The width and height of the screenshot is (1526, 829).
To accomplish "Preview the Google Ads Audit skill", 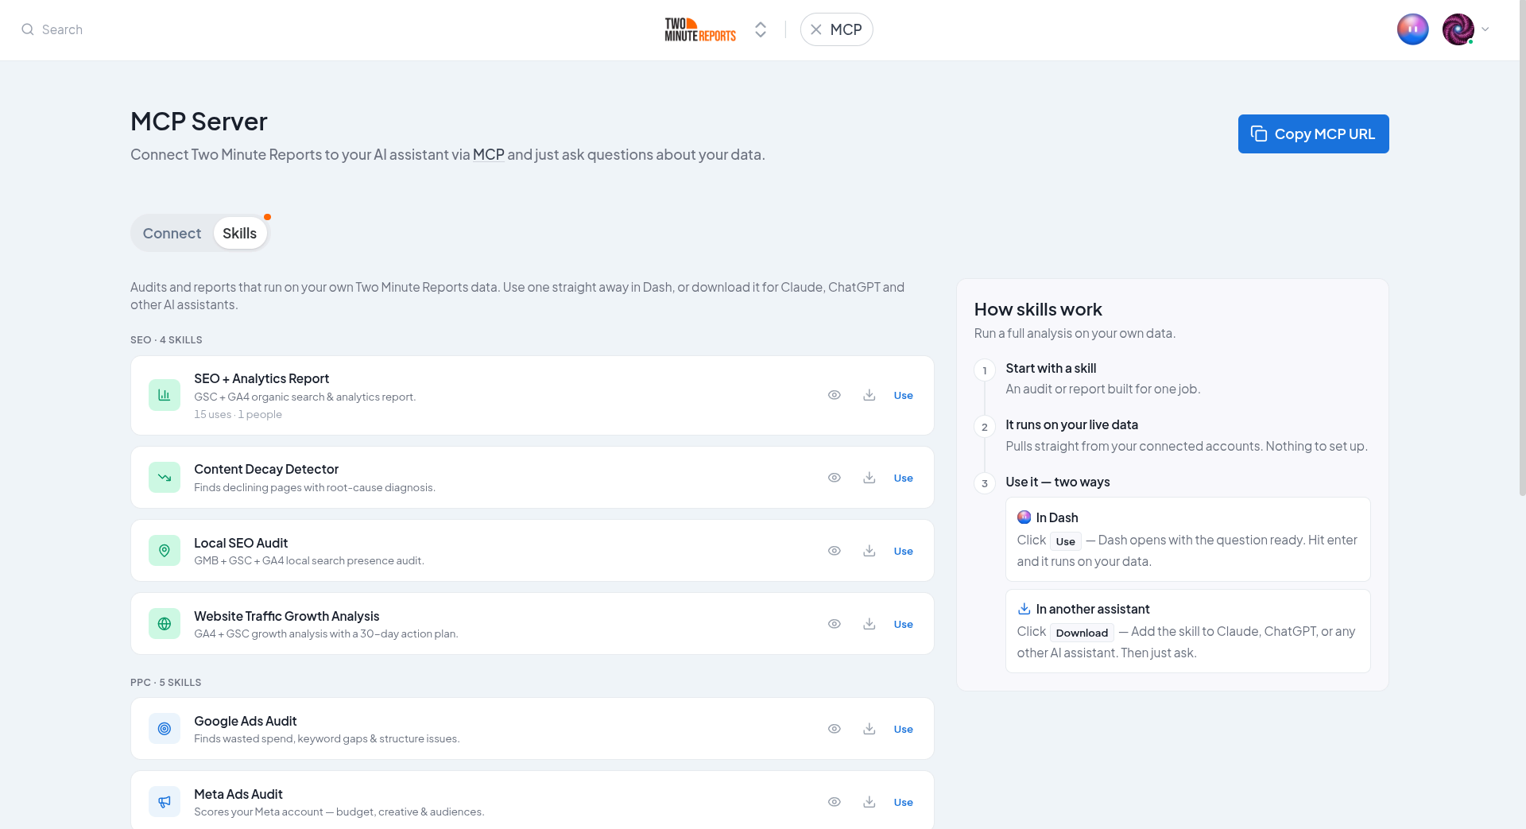I will click(x=835, y=729).
